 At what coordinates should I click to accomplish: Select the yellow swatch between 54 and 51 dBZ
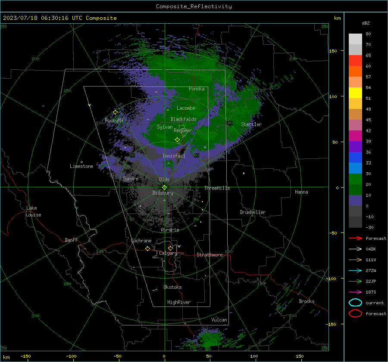tap(355, 93)
